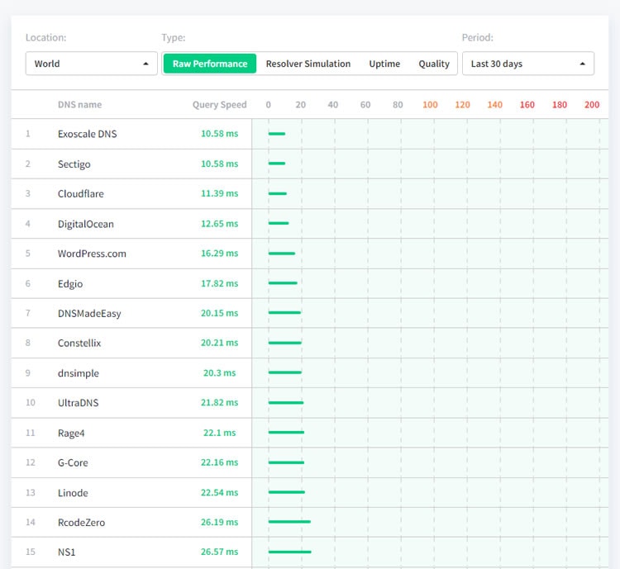This screenshot has width=620, height=569.
Task: Click the DNSMadeEasy row name
Action: point(89,313)
